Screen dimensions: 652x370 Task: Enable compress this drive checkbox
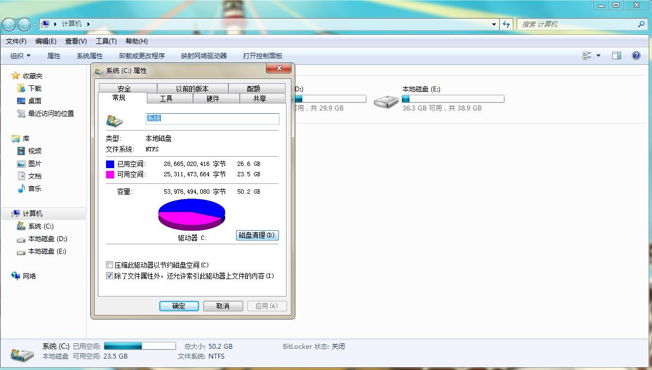tap(109, 264)
